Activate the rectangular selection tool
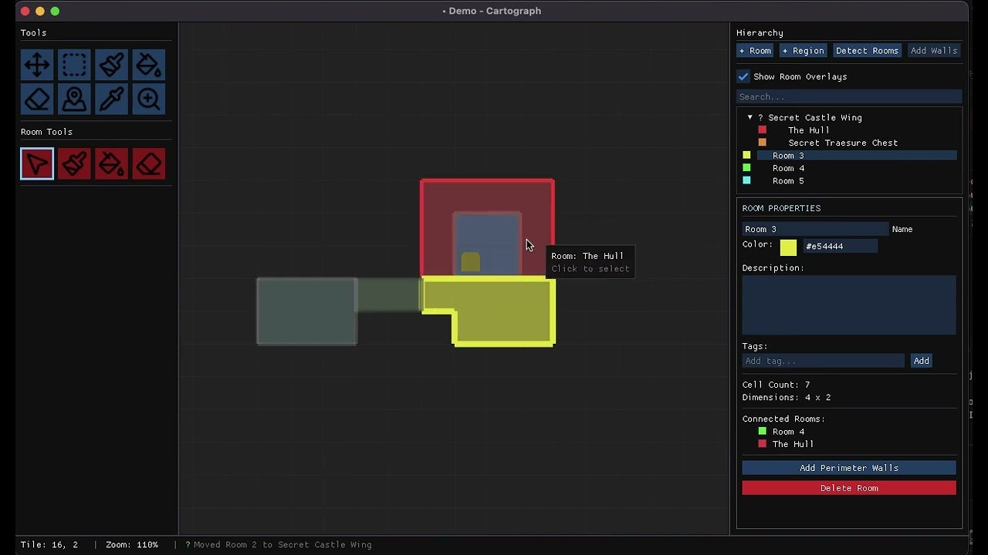Viewport: 988px width, 555px height. (x=74, y=65)
